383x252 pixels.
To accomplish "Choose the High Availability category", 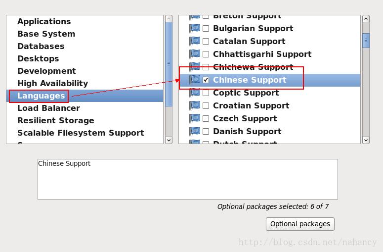I will (x=52, y=83).
